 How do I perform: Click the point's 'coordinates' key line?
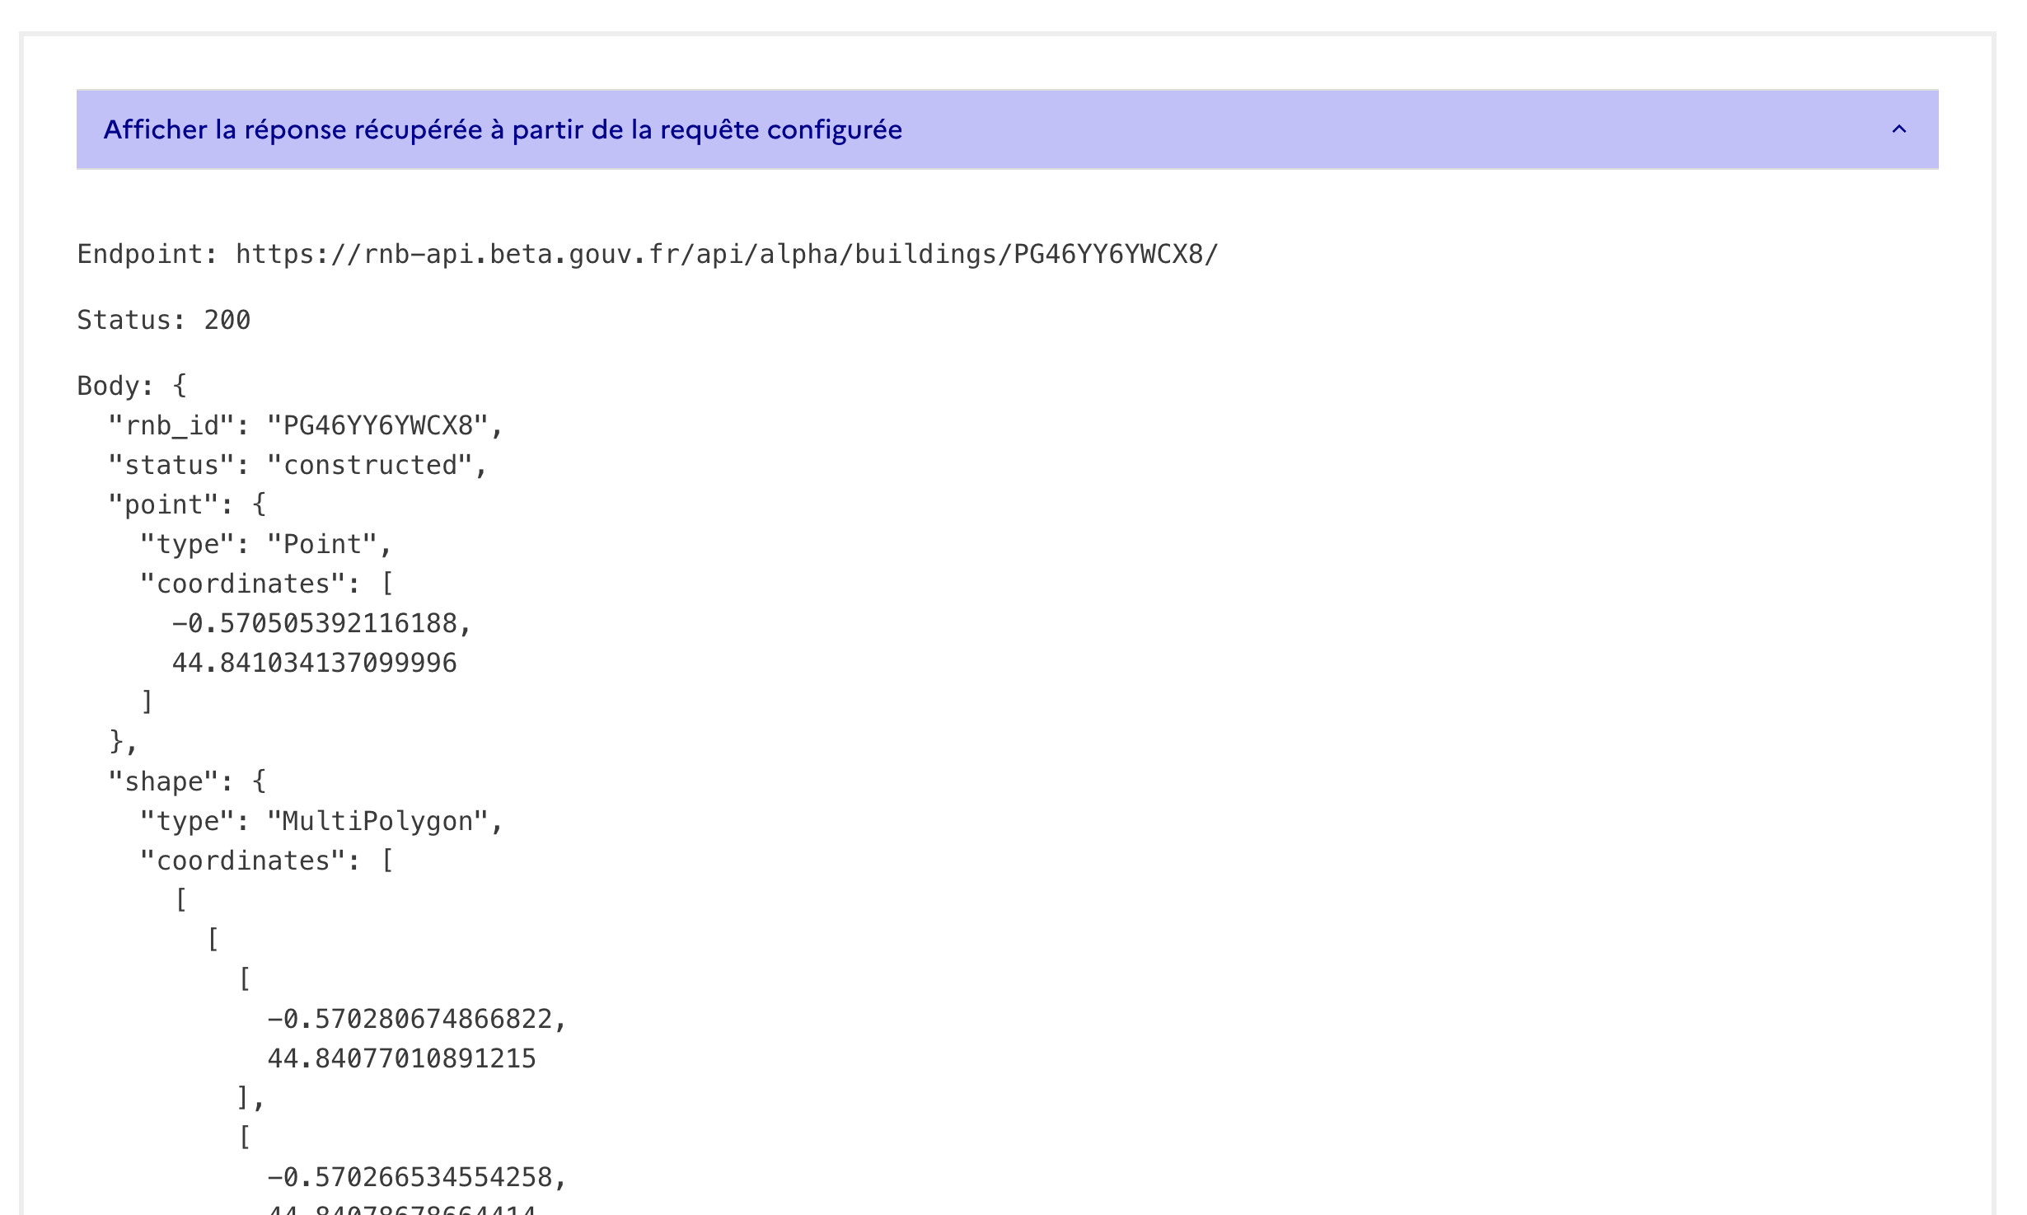pos(266,584)
